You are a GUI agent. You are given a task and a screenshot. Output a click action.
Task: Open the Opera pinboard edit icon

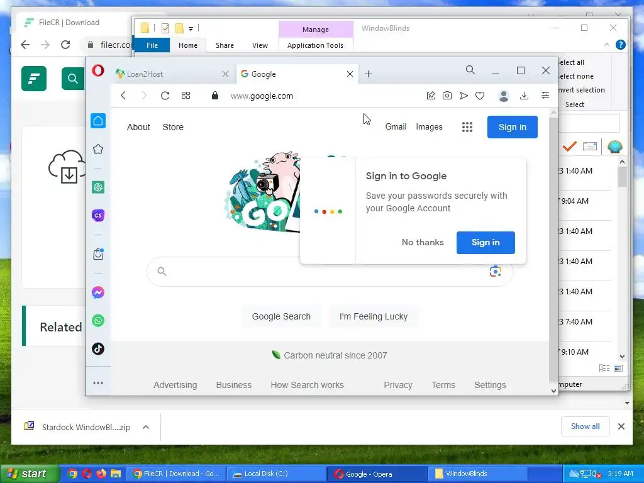[x=430, y=96]
